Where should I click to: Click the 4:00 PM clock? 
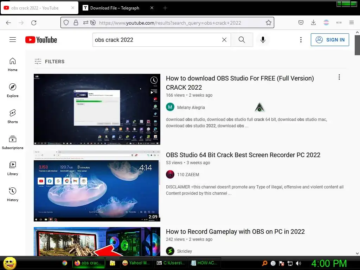click(329, 263)
